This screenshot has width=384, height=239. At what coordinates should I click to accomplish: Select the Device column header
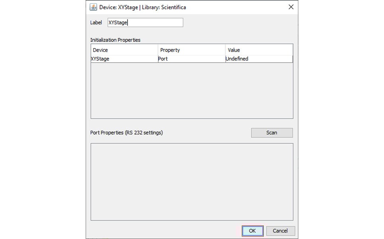coord(124,50)
